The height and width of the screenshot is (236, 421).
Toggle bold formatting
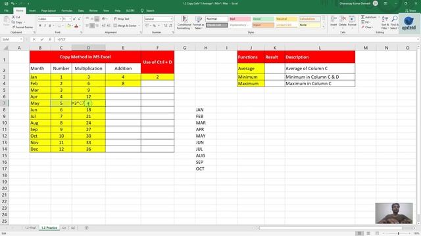click(x=40, y=26)
